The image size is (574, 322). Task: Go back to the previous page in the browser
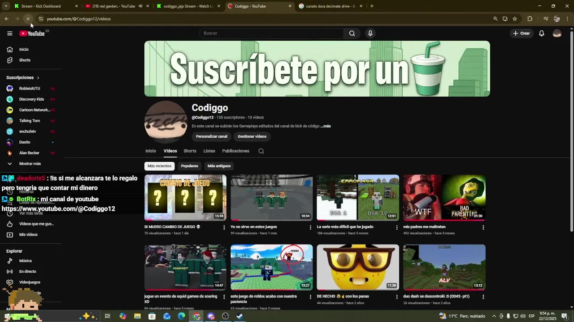[x=6, y=19]
